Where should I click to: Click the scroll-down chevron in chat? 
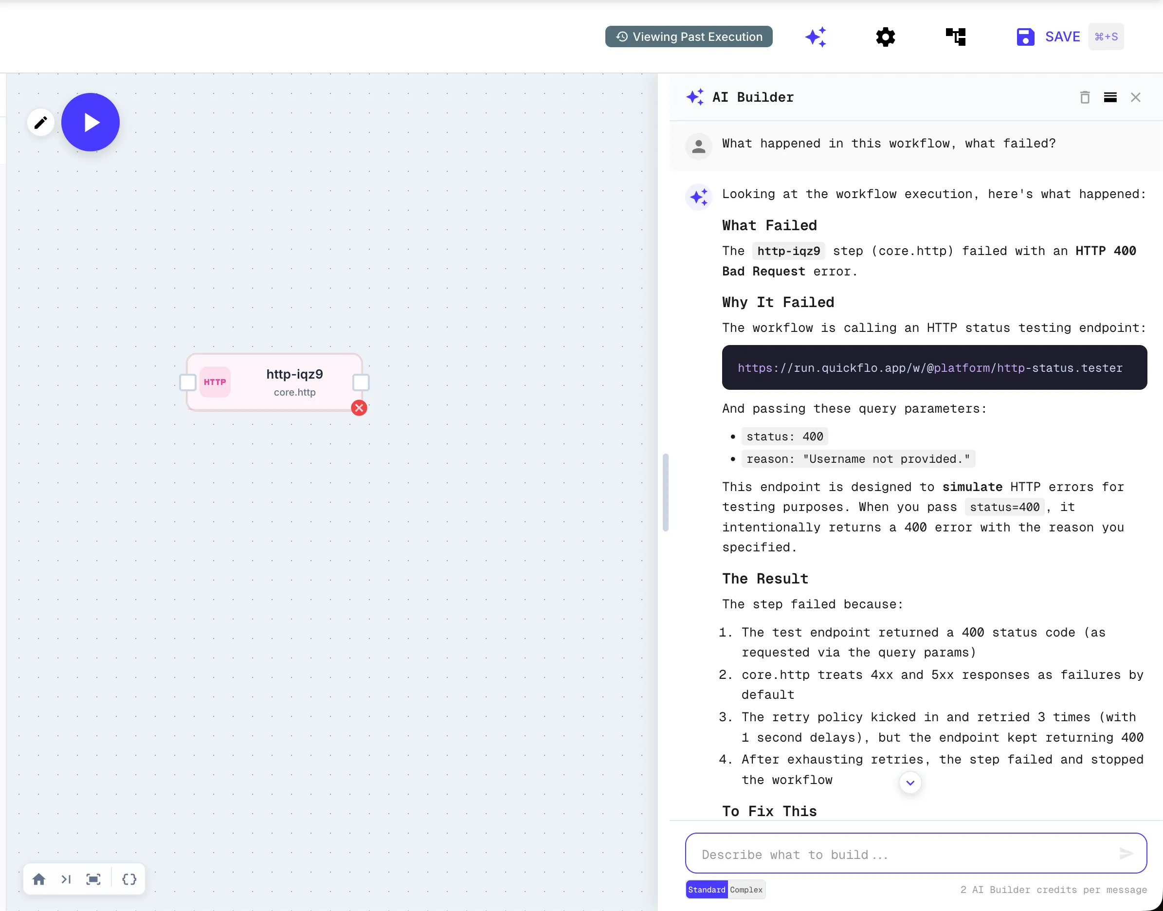pos(910,783)
